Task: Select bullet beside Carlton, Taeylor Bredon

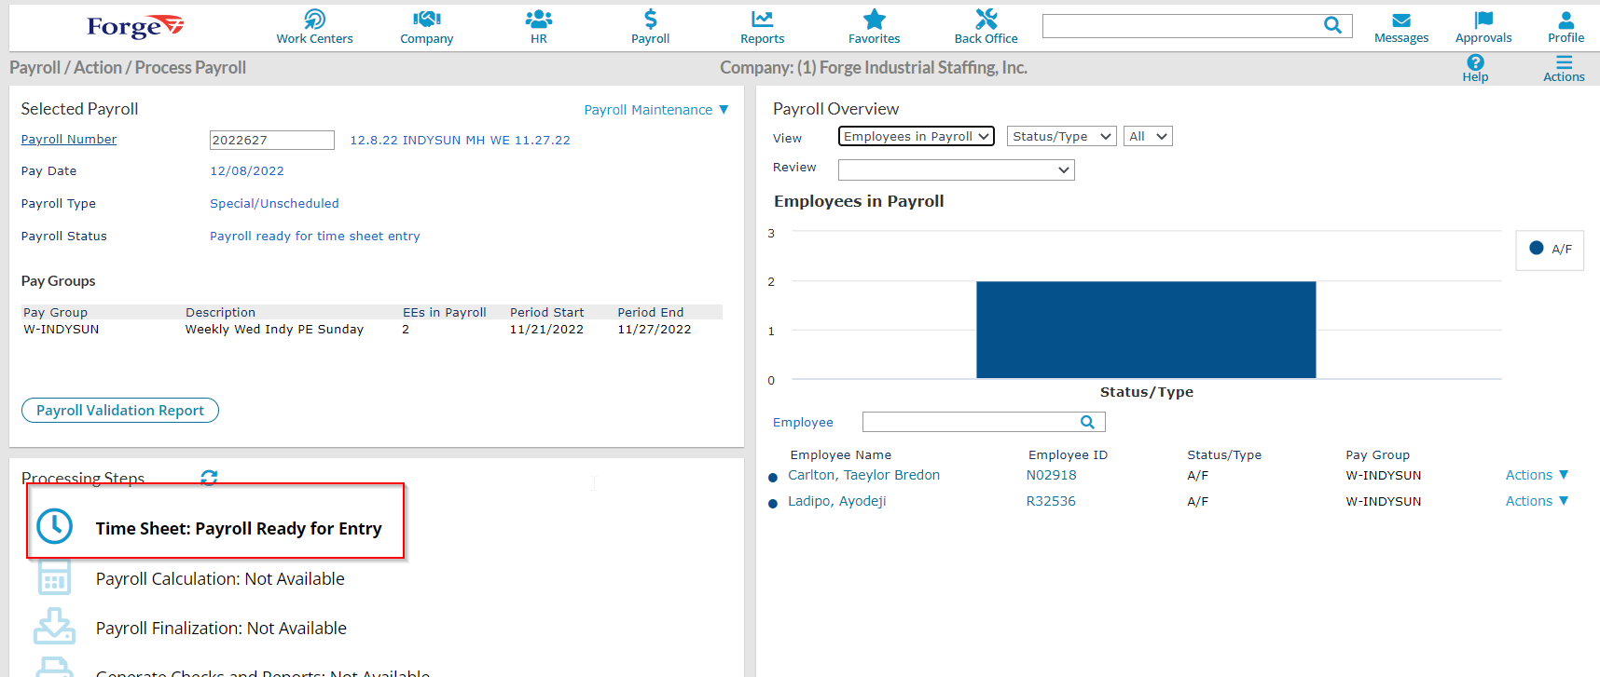Action: (x=772, y=477)
